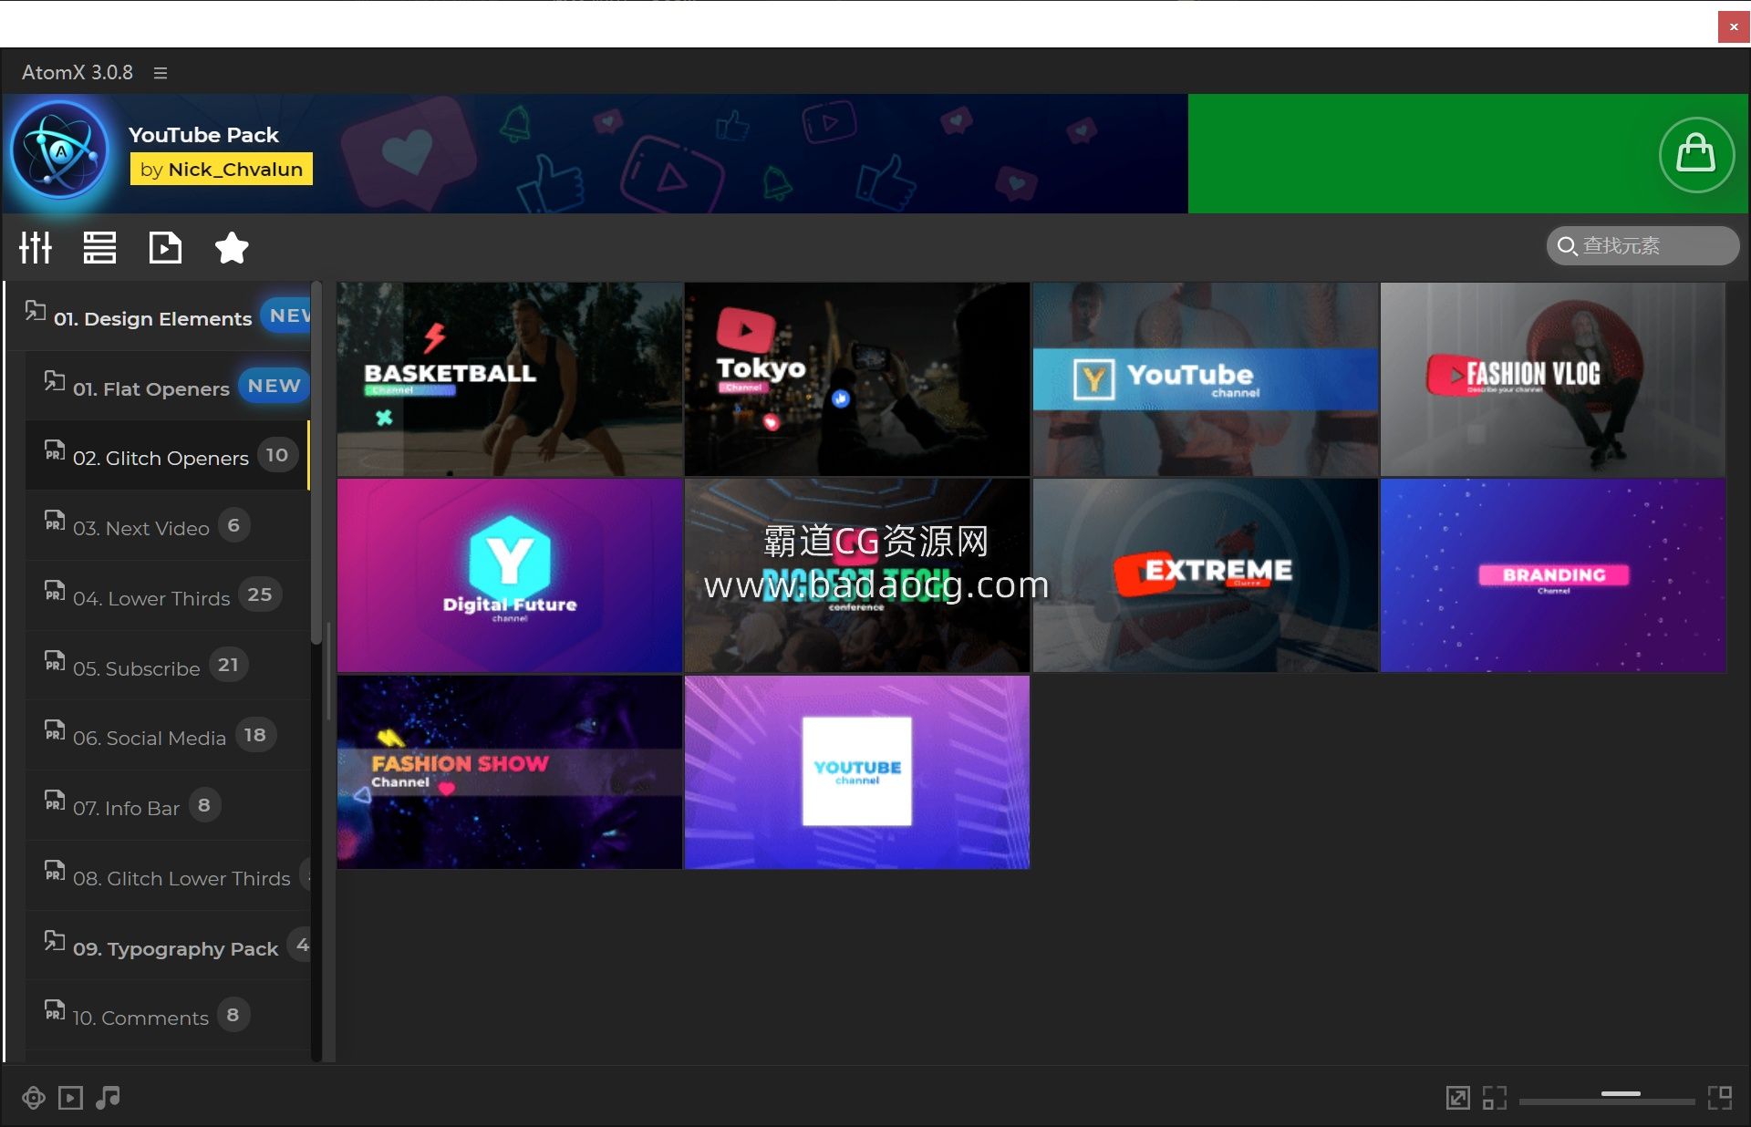Select the white-square YouTube channel thumbnail
Screen dimensions: 1751x1127
857,772
